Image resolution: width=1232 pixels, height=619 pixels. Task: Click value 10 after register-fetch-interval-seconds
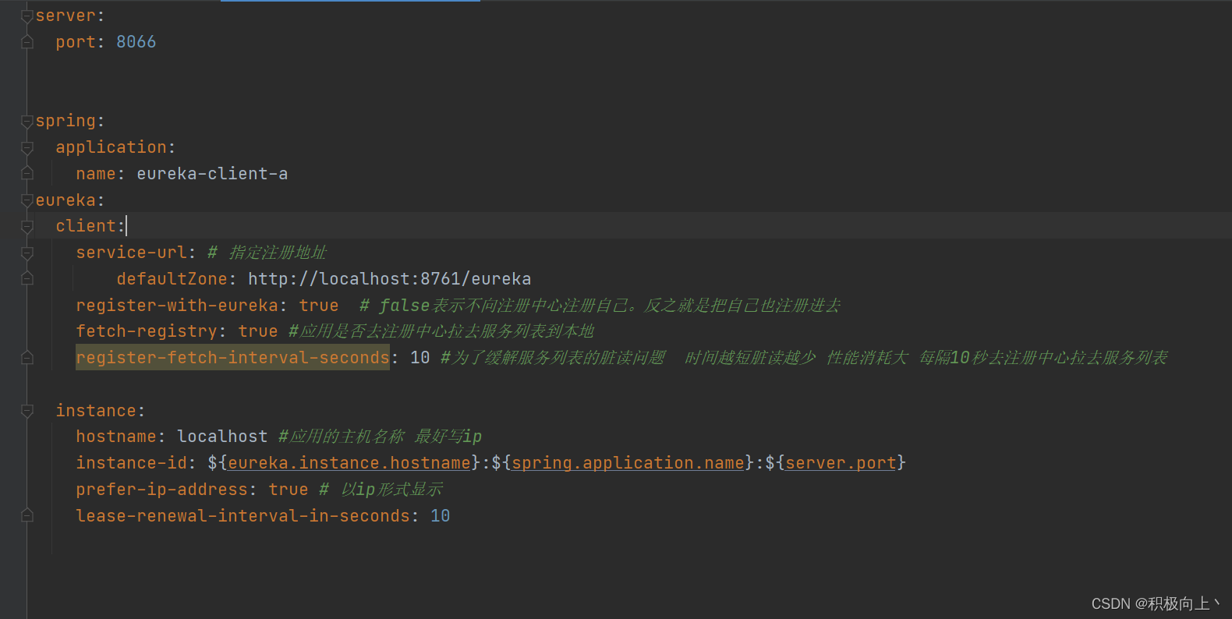coord(420,358)
